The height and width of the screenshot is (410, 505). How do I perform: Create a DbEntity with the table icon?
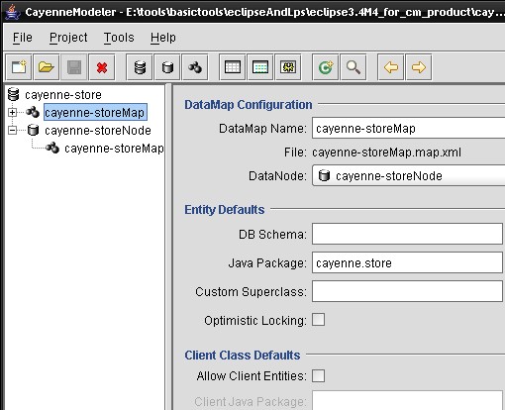click(x=233, y=67)
